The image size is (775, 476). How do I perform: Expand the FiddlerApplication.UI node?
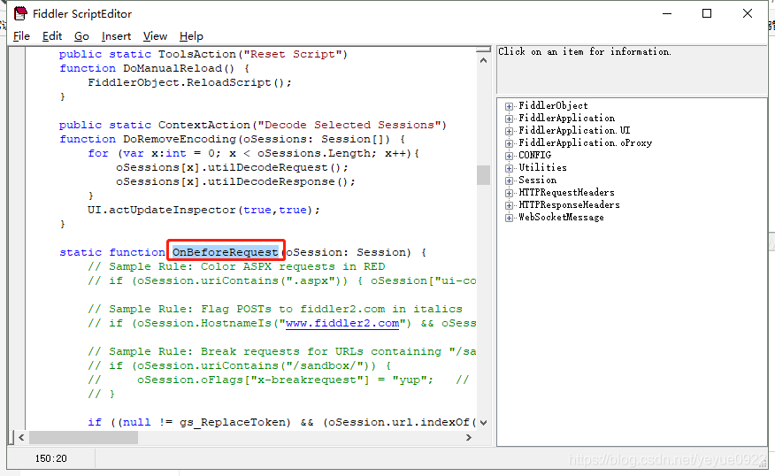pos(510,131)
